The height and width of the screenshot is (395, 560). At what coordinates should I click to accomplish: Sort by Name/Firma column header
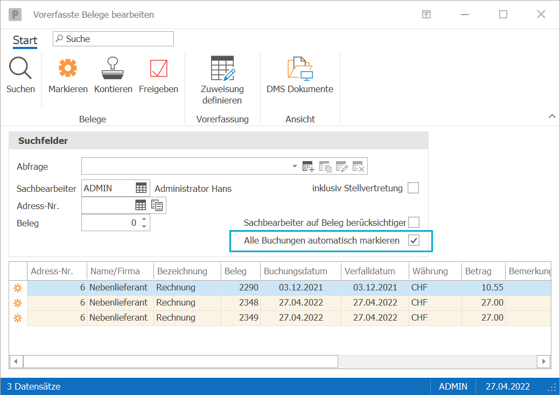120,271
